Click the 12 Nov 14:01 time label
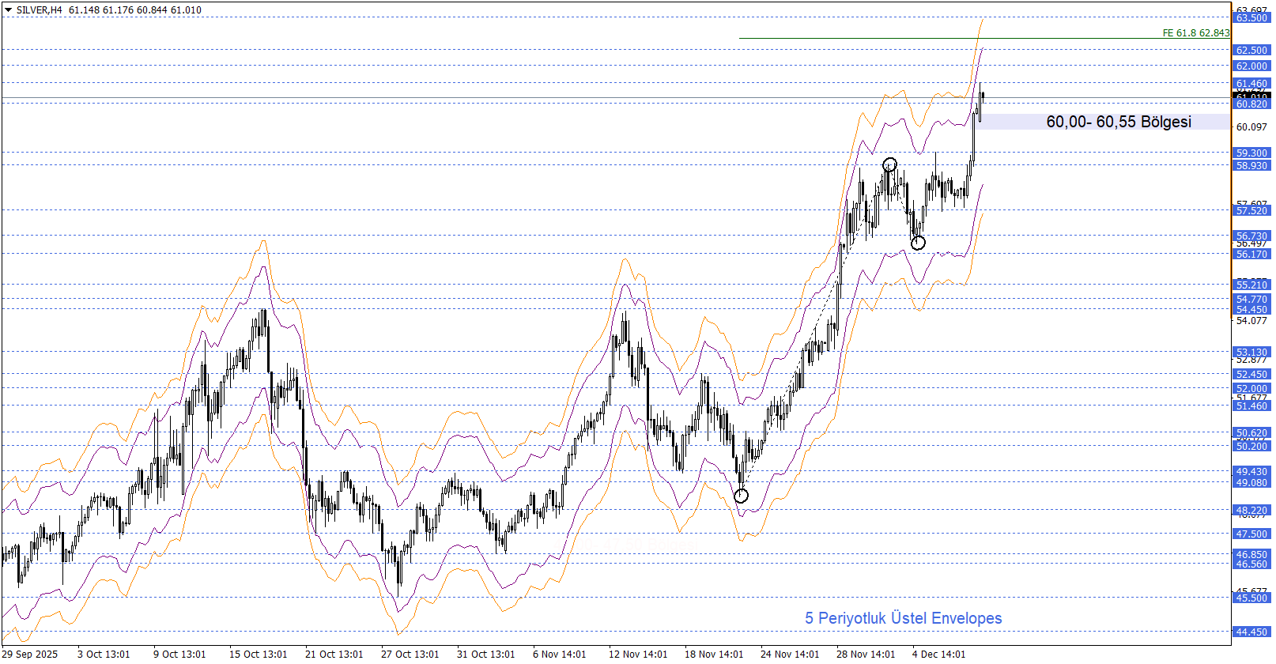 (637, 654)
